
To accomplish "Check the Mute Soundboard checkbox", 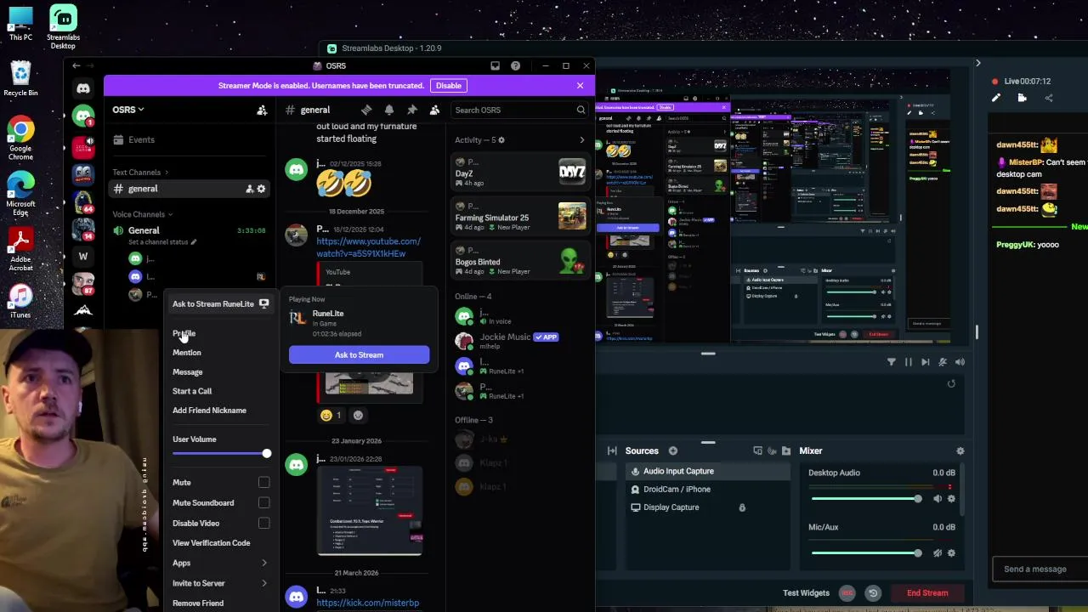I will tap(263, 503).
